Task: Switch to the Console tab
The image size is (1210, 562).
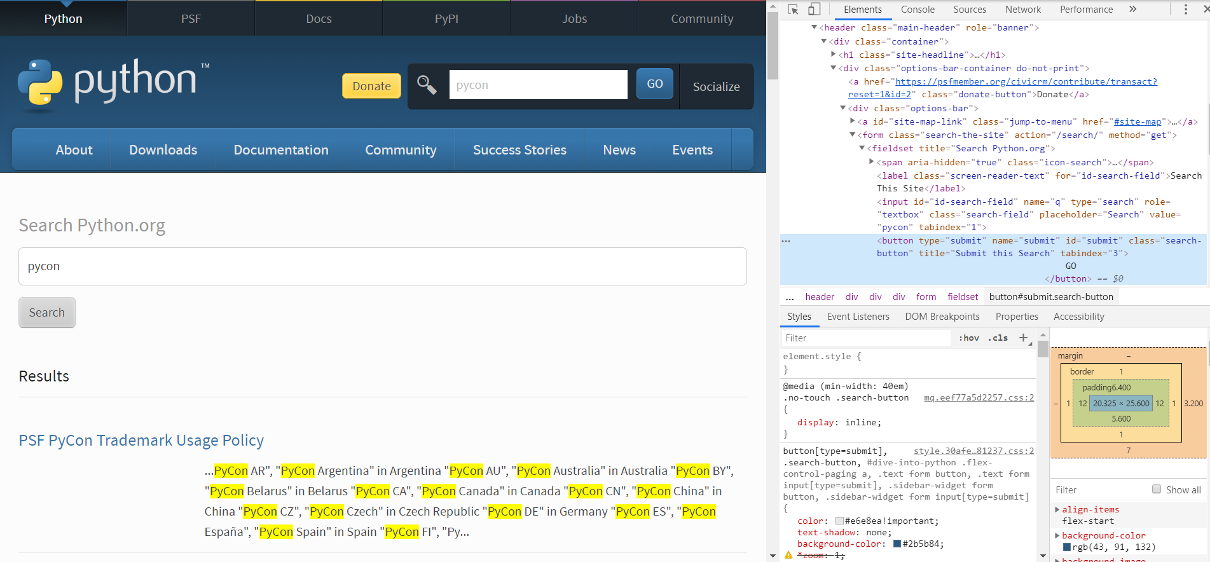Action: [918, 9]
